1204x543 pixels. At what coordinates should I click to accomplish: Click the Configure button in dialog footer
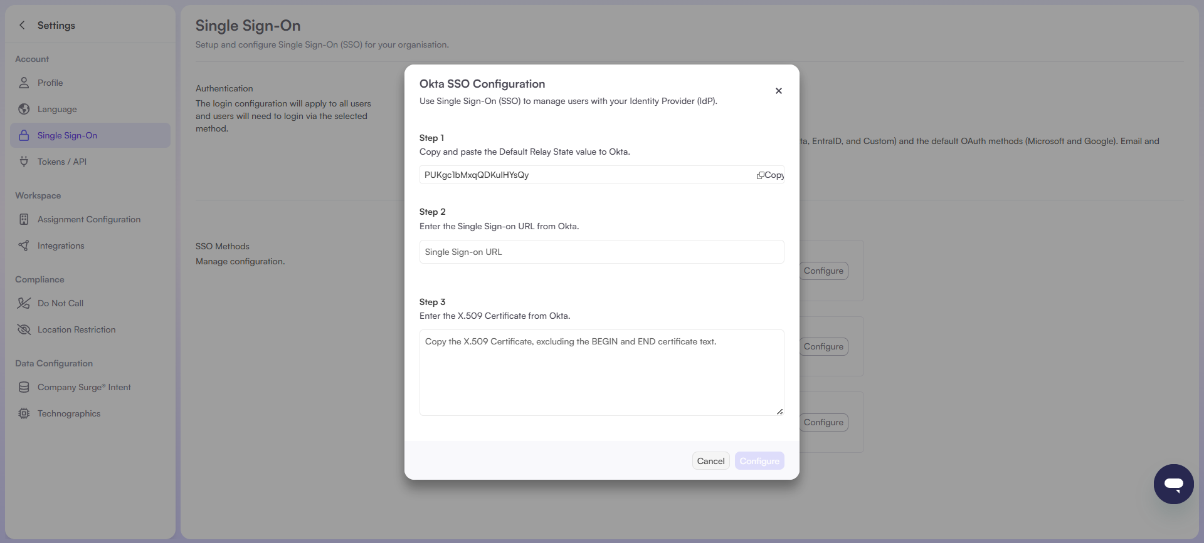(759, 461)
